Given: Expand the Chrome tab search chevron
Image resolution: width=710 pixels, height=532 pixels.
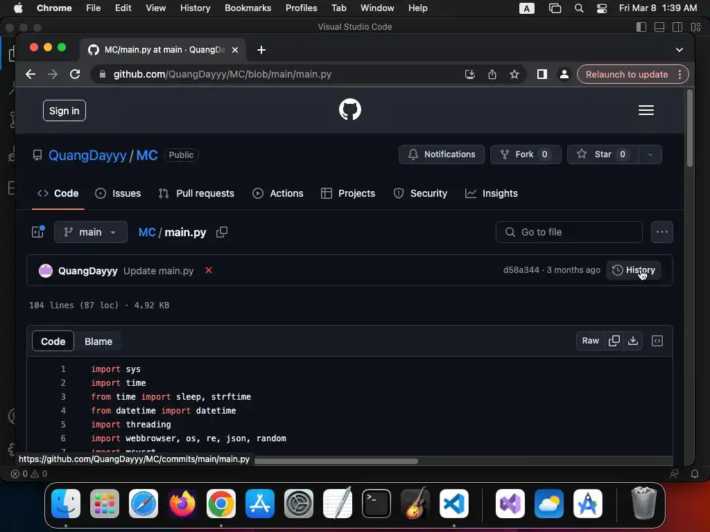Looking at the screenshot, I should tap(679, 50).
